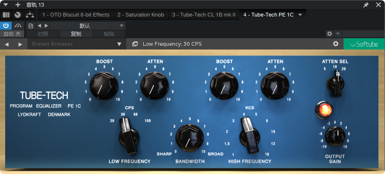The height and width of the screenshot is (174, 385).
Task: Click the sidechain icon next to power
Action: (18, 25)
